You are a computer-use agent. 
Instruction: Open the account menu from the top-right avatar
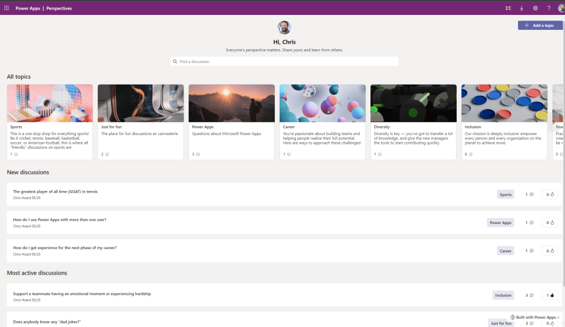561,8
